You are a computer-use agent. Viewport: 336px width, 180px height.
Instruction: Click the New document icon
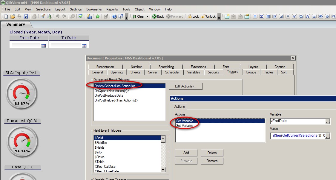6,16
